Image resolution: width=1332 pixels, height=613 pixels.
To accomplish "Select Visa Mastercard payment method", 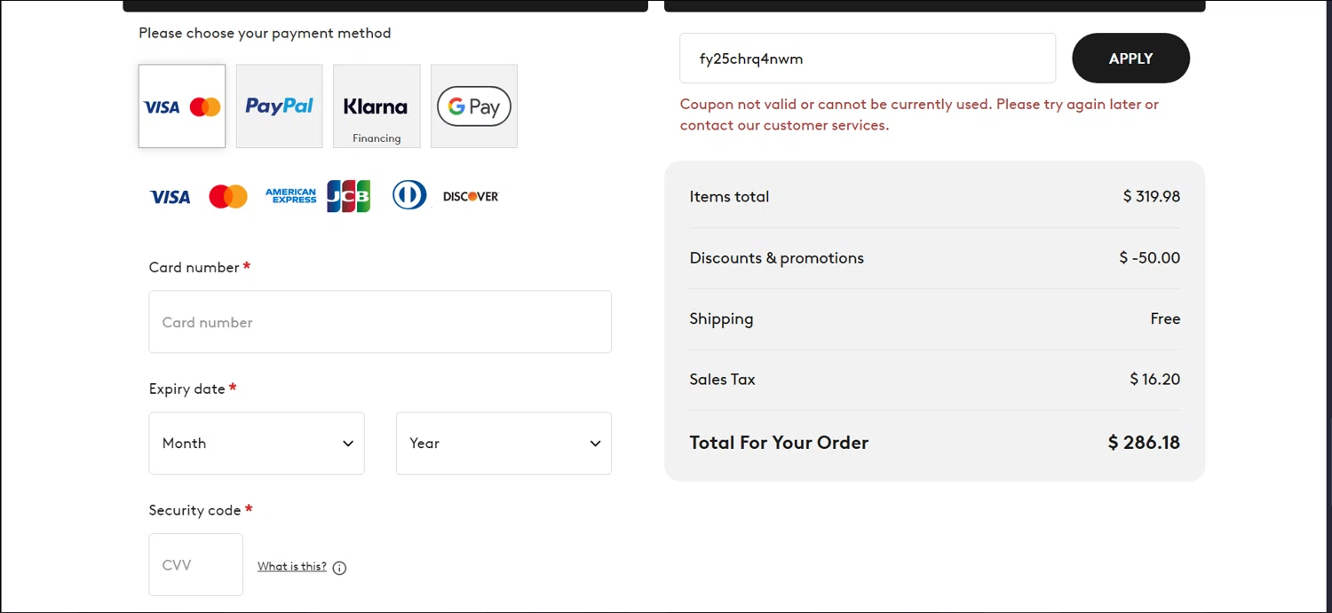I will 182,106.
